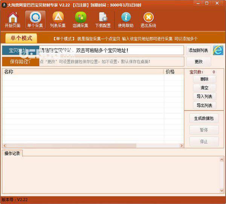Open the 列表采集 toolbar icon
226x204 pixels.
(x=58, y=20)
